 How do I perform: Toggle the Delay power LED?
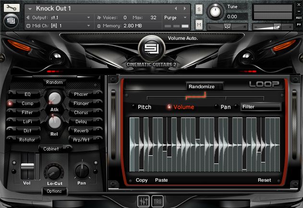[99, 121]
